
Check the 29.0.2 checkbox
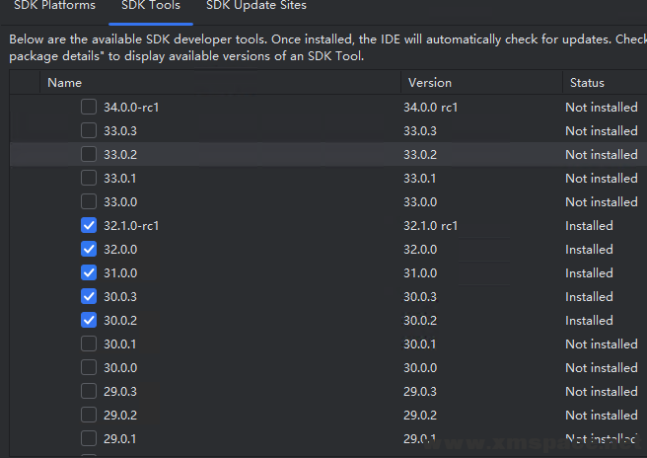(x=89, y=416)
